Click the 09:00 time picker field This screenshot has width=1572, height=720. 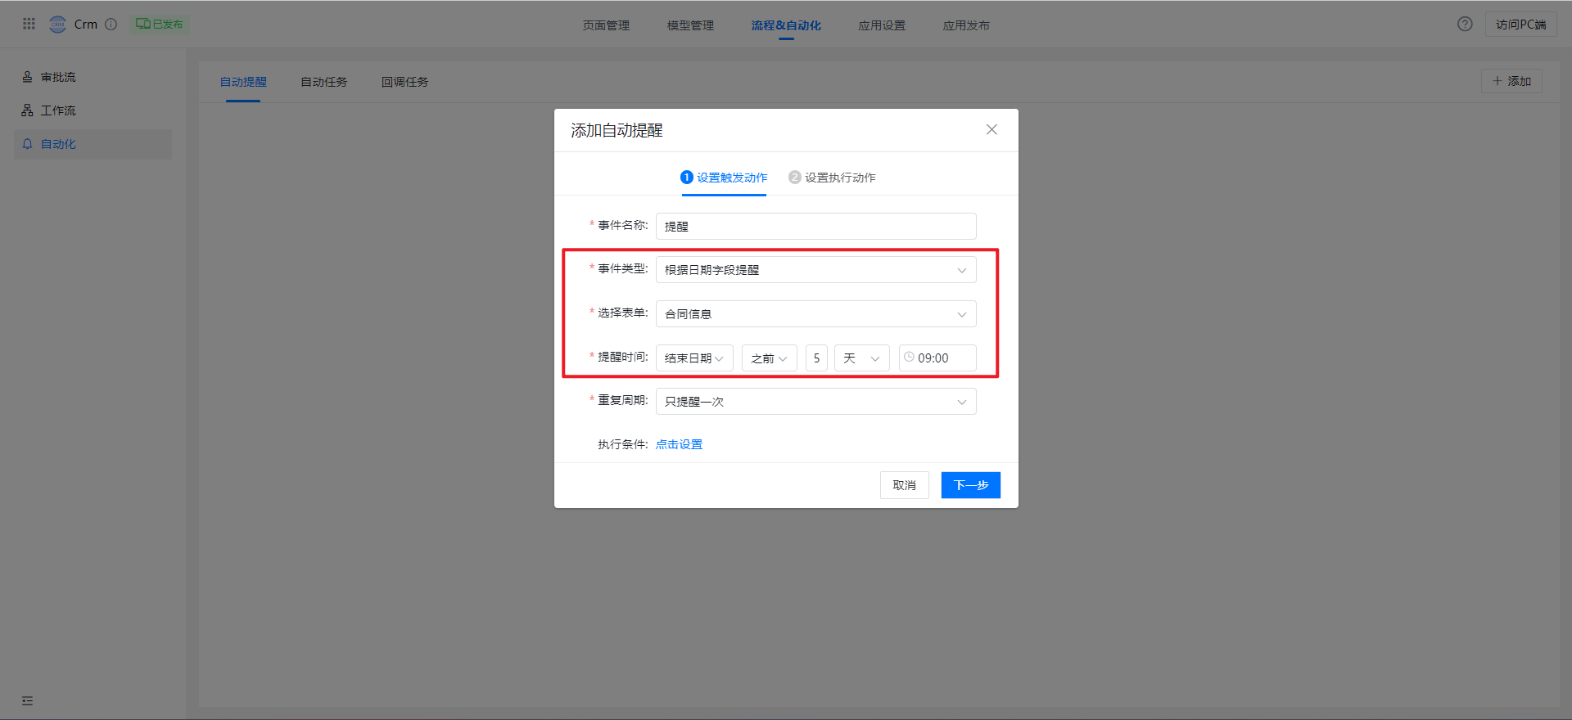(937, 358)
